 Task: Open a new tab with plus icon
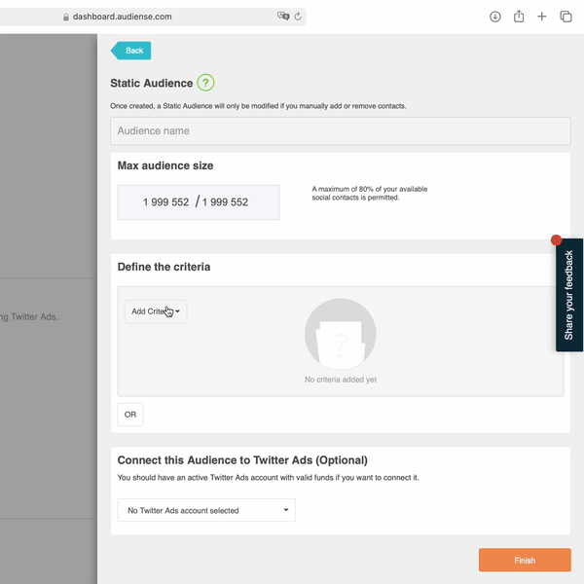pos(542,17)
